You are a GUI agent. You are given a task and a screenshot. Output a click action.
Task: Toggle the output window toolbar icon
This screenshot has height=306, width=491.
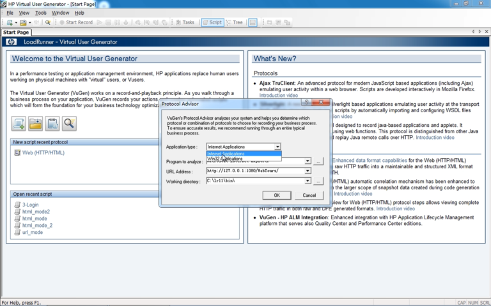253,22
